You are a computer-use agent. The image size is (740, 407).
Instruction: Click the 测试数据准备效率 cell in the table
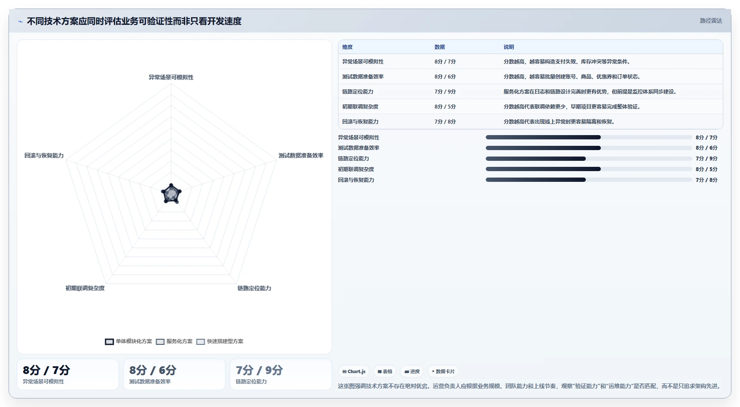363,77
